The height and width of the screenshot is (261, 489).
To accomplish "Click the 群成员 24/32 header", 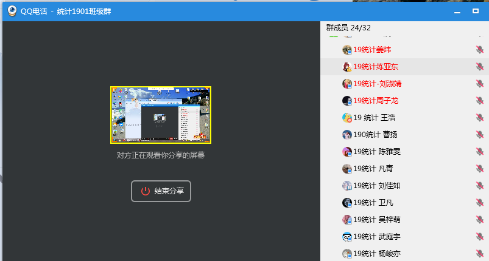I will (348, 28).
